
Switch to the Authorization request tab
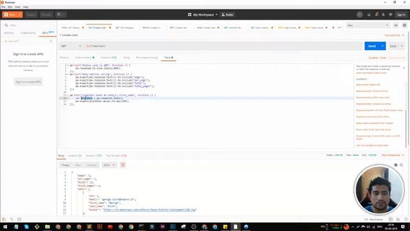coord(85,57)
